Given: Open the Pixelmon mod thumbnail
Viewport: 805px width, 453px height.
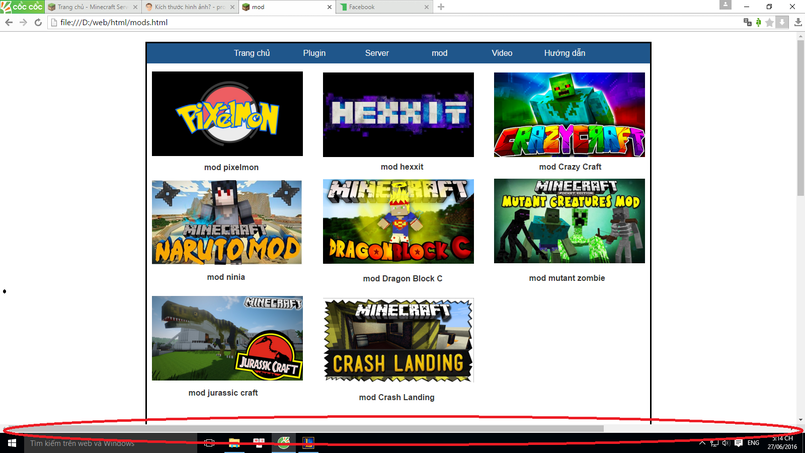Looking at the screenshot, I should click(x=227, y=114).
